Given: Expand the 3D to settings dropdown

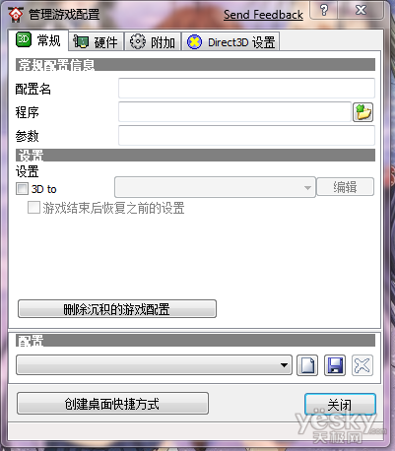Looking at the screenshot, I should tap(215, 187).
